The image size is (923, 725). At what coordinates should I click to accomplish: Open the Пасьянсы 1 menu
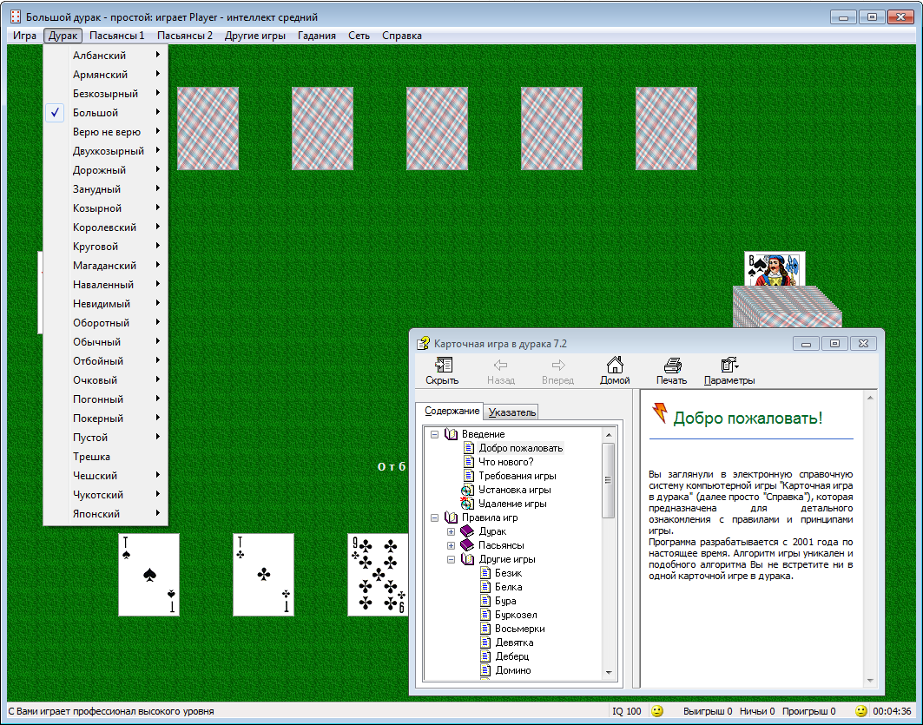click(x=116, y=36)
